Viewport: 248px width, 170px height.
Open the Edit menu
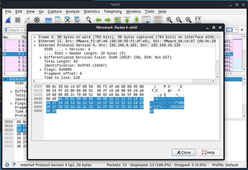coord(19,12)
